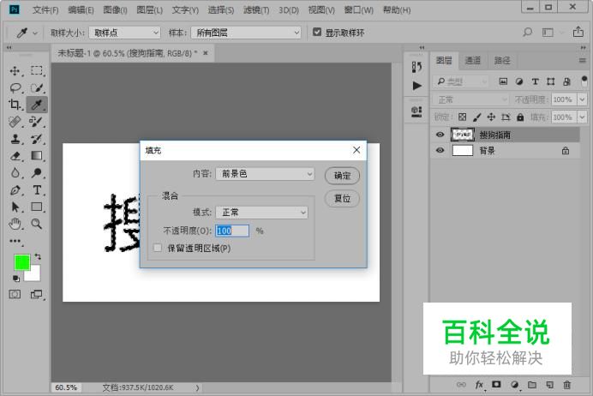This screenshot has width=593, height=396.
Task: Open the 帮助 menu
Action: coord(397,9)
